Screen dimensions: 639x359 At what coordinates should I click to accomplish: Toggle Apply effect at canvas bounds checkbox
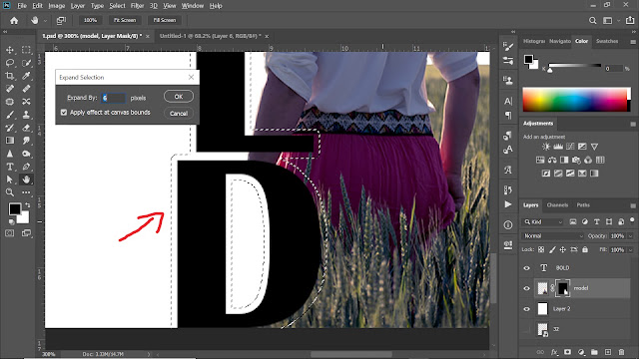64,113
